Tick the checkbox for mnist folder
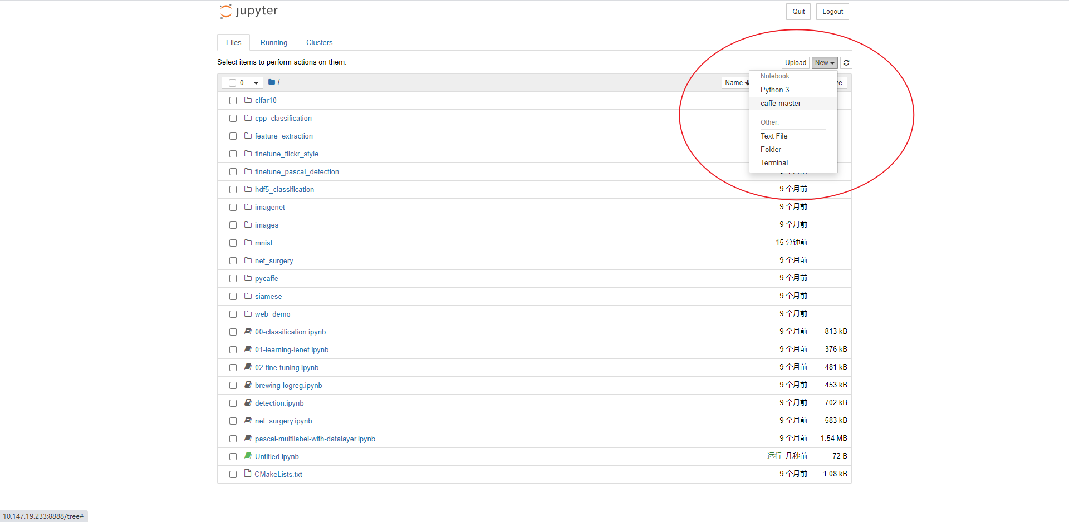Image resolution: width=1069 pixels, height=522 pixels. coord(233,243)
